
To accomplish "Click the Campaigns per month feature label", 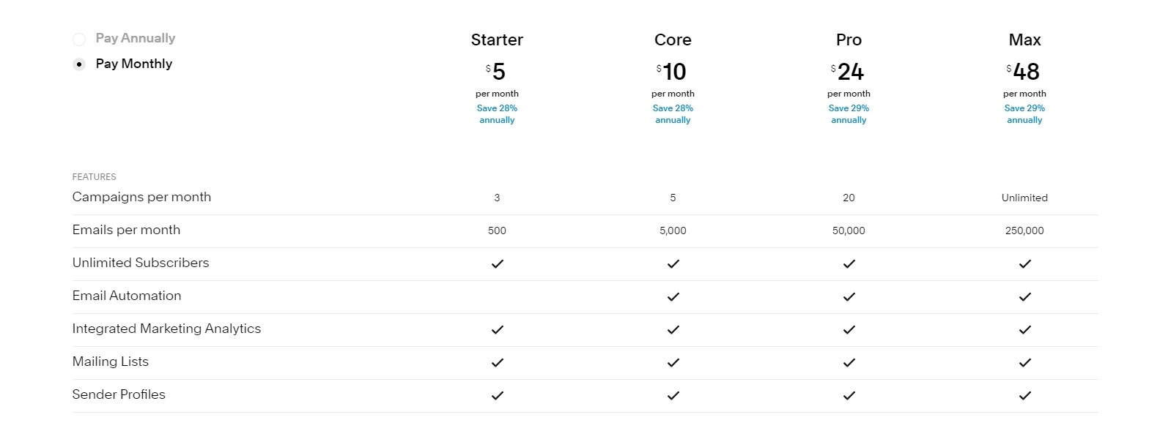I will [141, 197].
